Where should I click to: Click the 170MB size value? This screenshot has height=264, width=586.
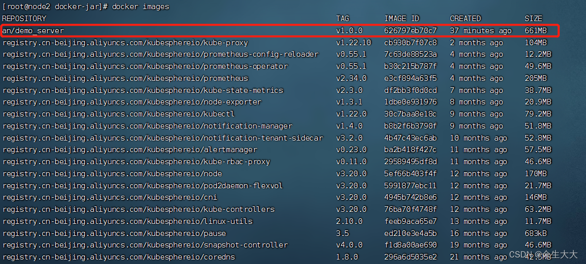[536, 174]
